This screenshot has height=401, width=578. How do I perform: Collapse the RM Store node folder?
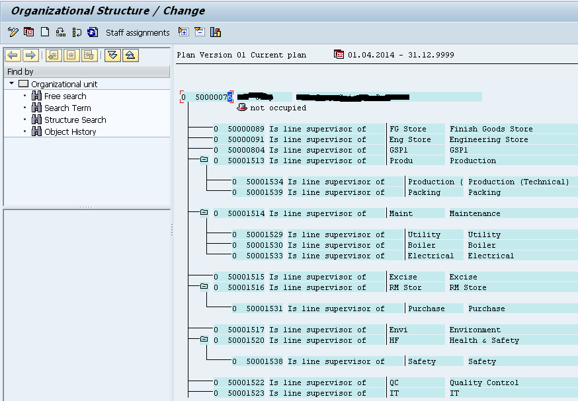pyautogui.click(x=204, y=287)
